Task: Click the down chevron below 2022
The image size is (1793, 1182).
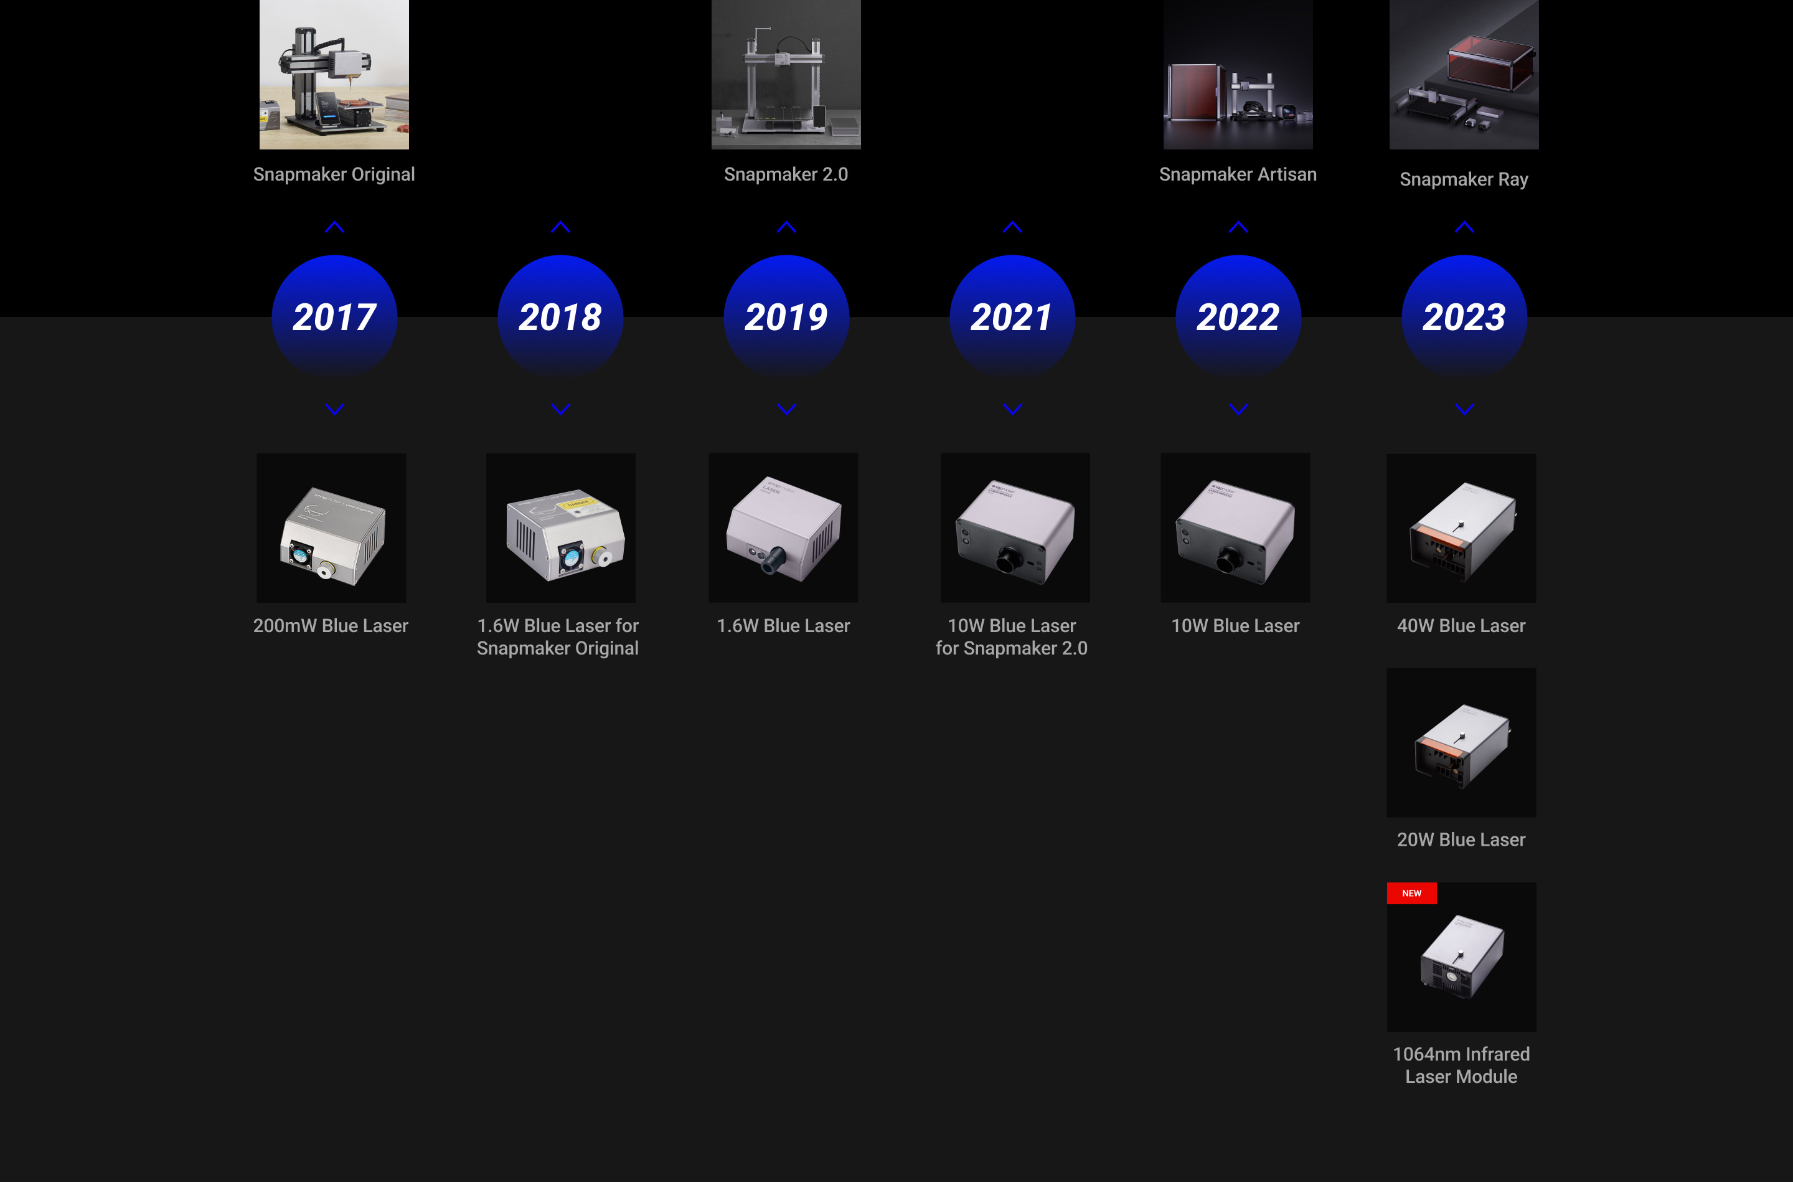Action: [x=1238, y=409]
